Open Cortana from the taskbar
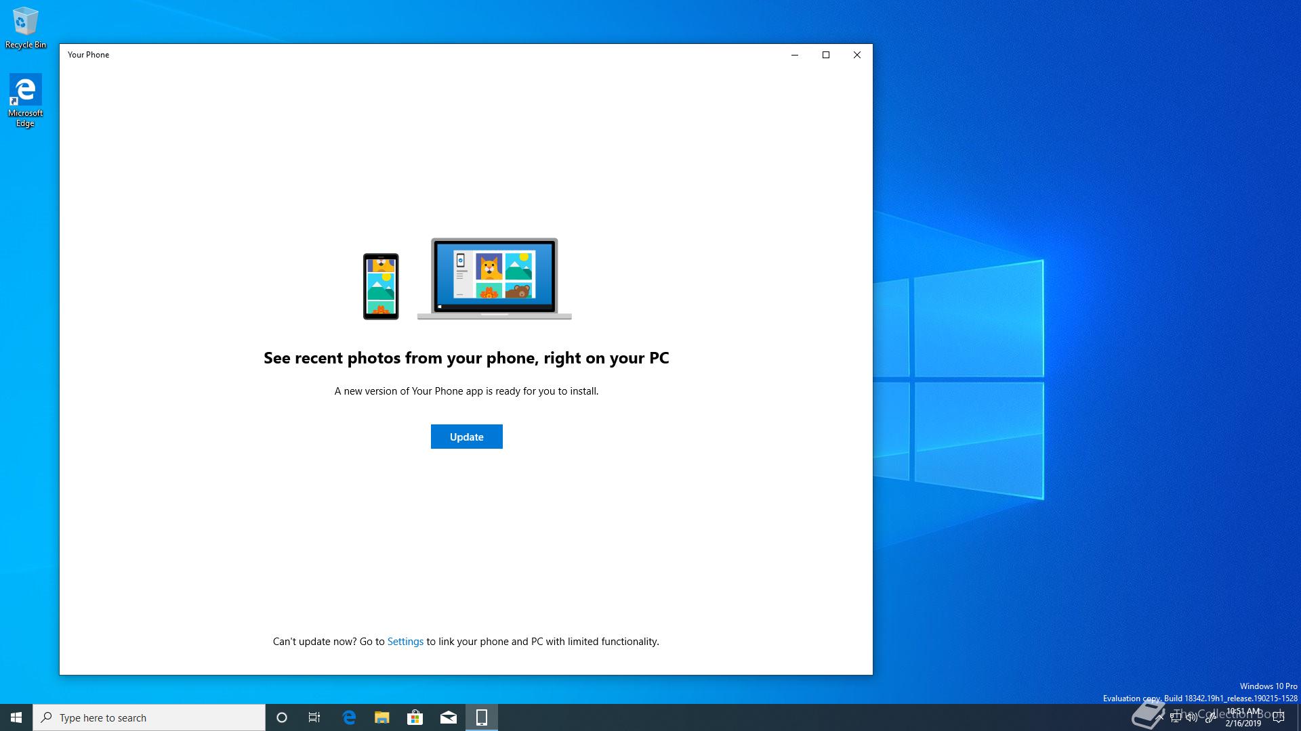Screen dimensions: 1301x731 click(x=282, y=717)
